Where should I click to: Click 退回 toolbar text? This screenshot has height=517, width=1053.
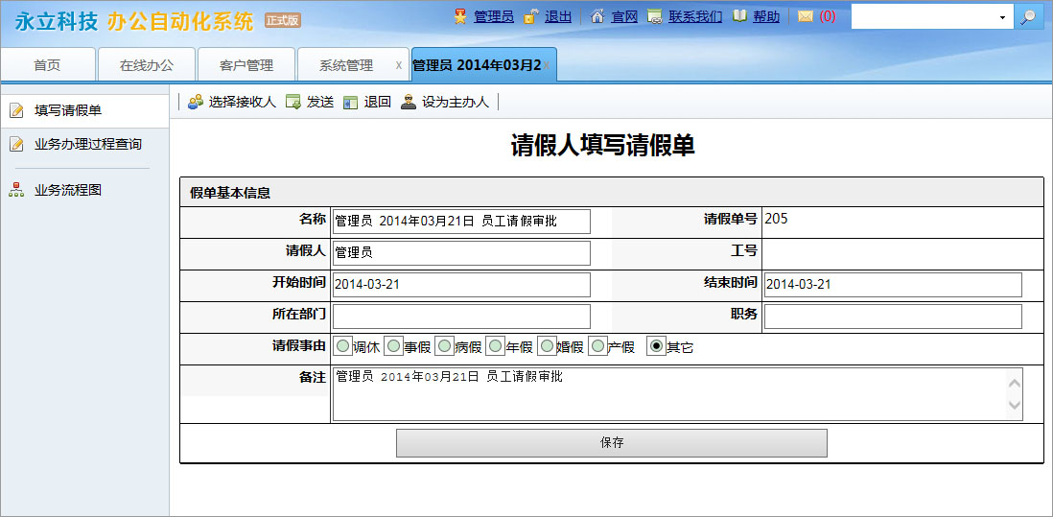point(378,103)
